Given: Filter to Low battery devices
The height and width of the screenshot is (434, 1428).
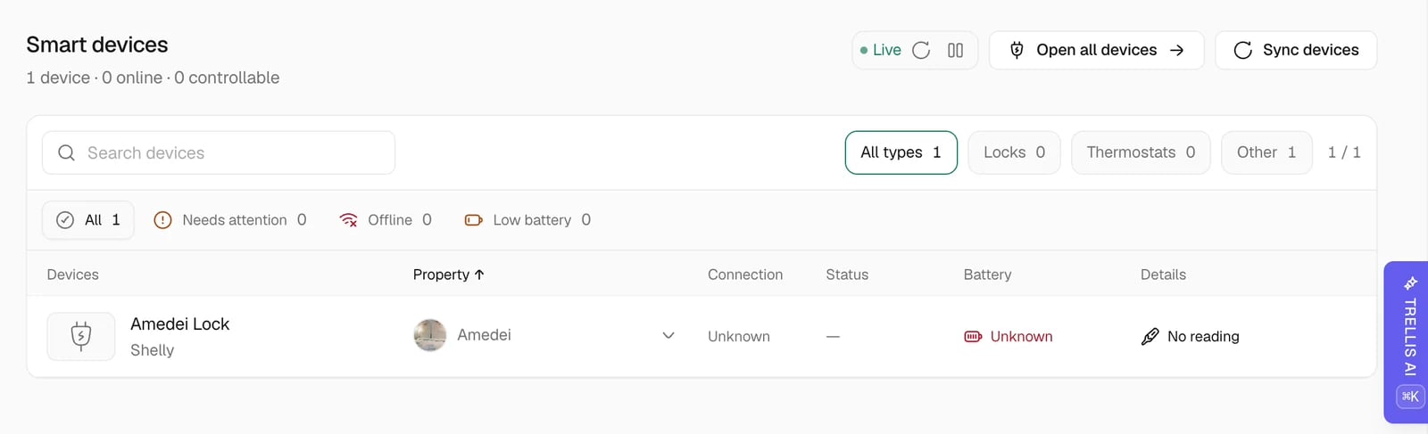Looking at the screenshot, I should 527,220.
